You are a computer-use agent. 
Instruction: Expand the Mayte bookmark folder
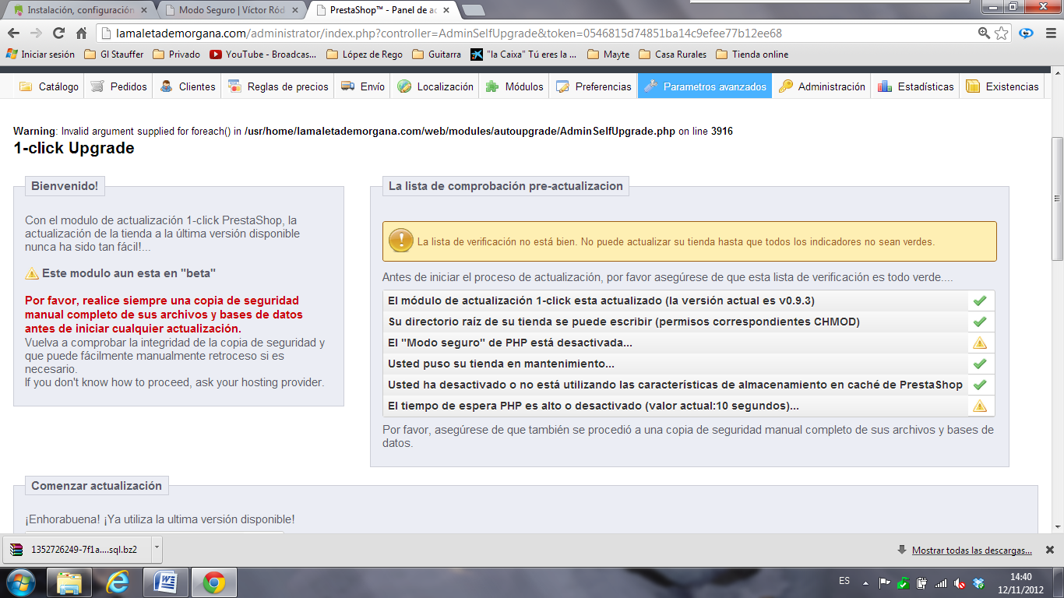click(x=608, y=55)
